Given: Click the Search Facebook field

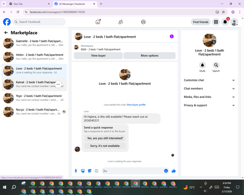Looking at the screenshot, I should [39, 22].
